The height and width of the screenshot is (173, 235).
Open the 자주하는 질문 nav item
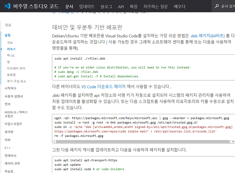[x=155, y=7]
